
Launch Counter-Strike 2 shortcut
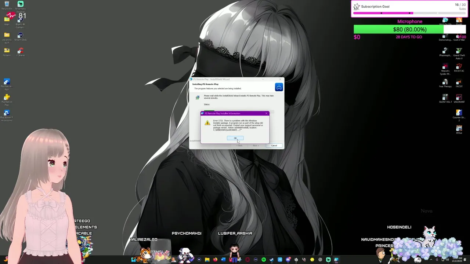pyautogui.click(x=459, y=114)
